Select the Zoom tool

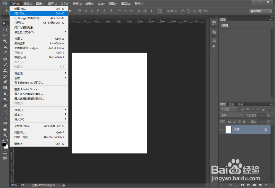tap(5, 135)
